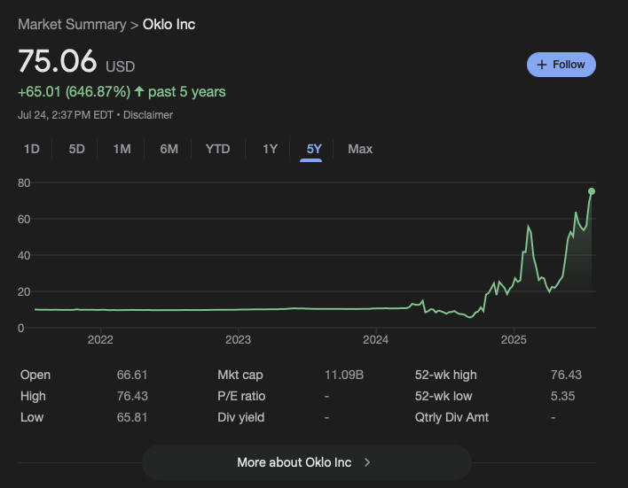
Task: Click the green endpoint dot on the chart
Action: click(592, 191)
